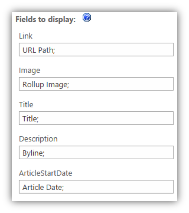Focus the Description input field

(96, 152)
